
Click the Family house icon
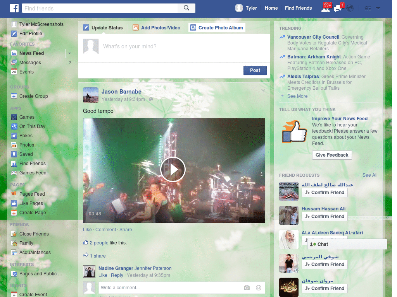coord(14,243)
